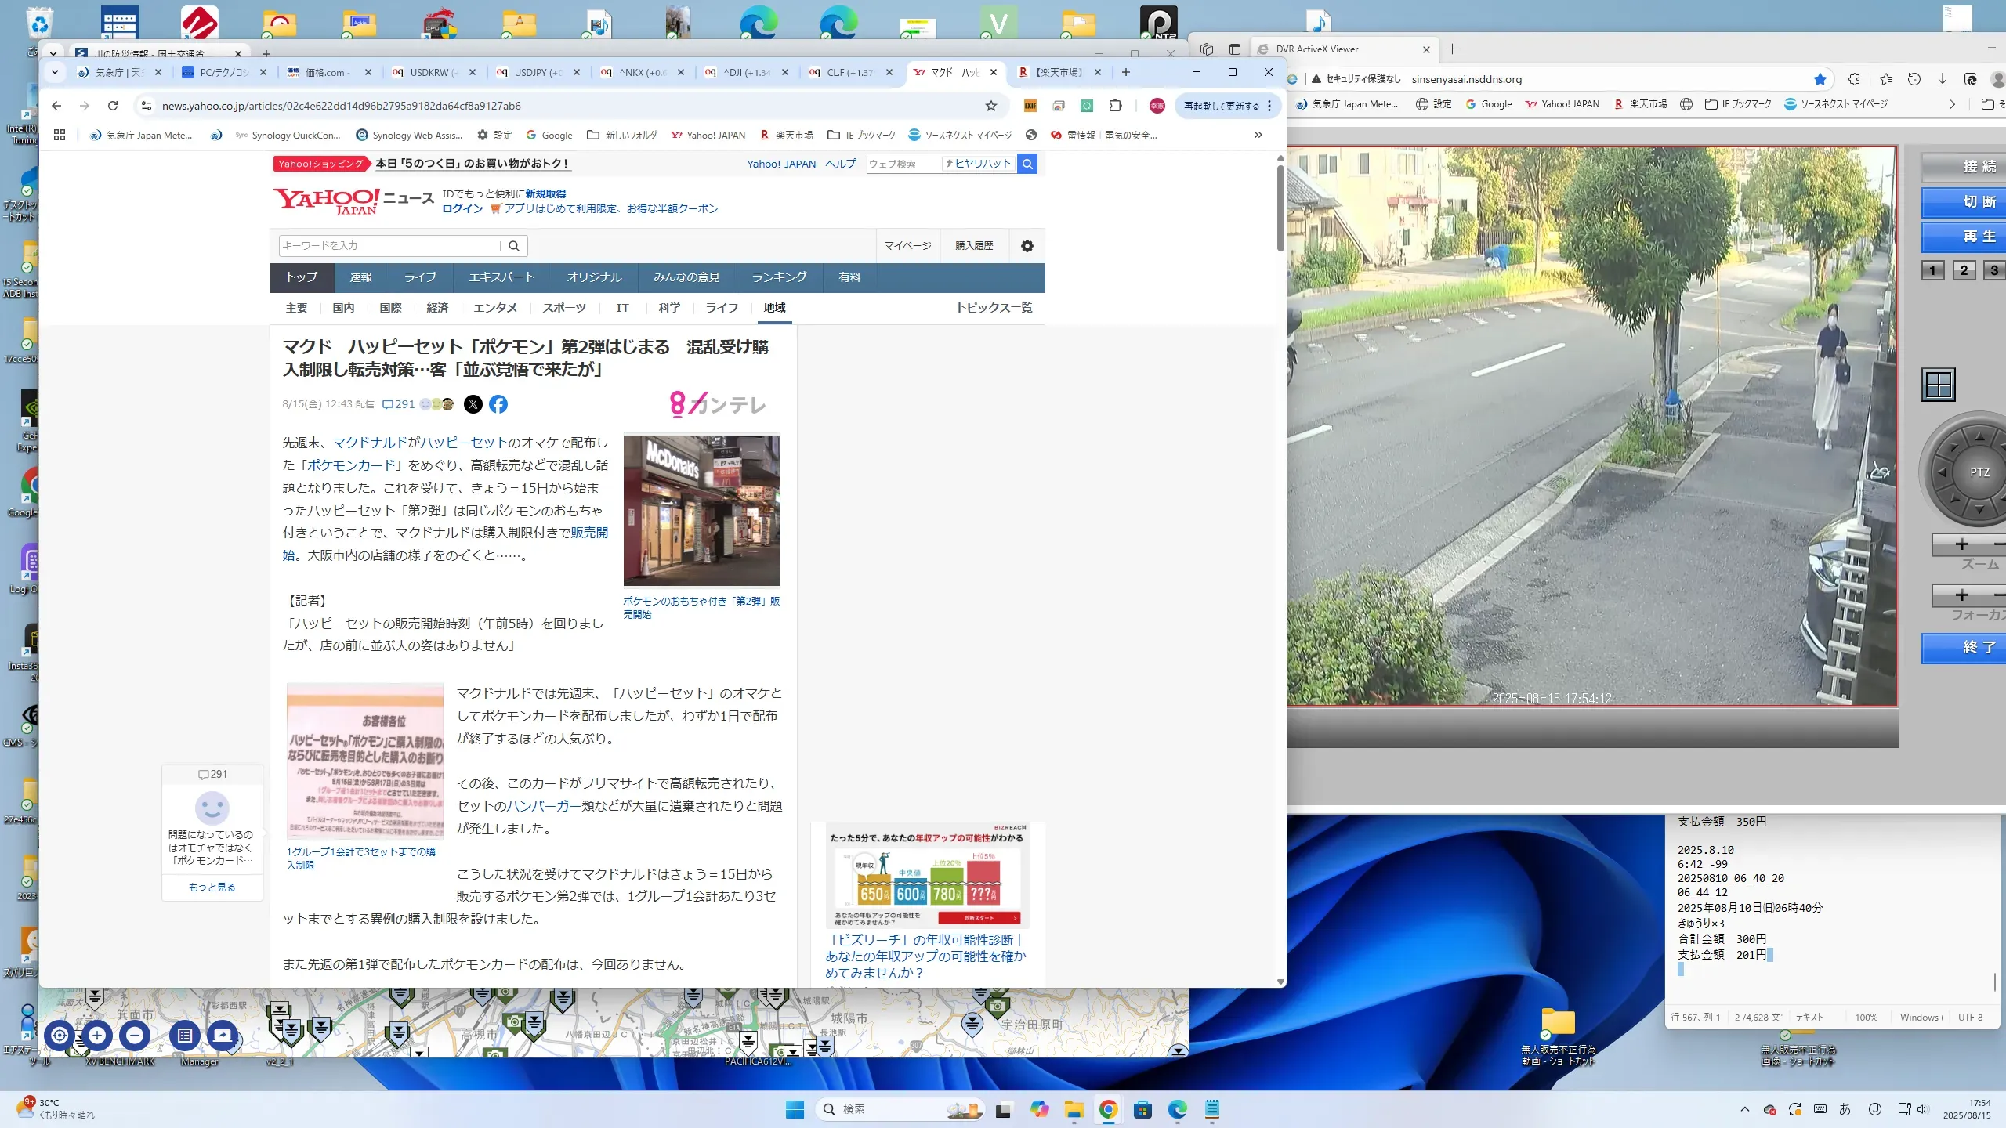Click the map zoom-in plus button
The image size is (2006, 1128).
pyautogui.click(x=97, y=1036)
